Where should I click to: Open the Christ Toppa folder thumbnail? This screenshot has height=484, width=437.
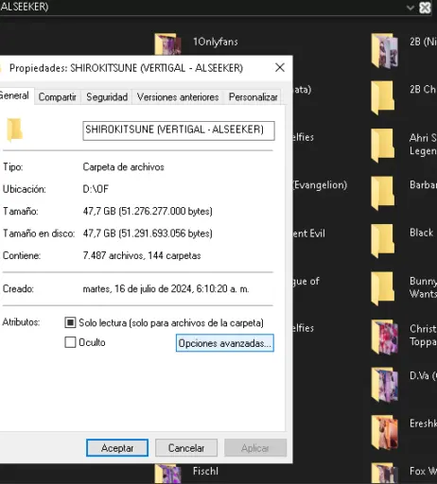385,337
